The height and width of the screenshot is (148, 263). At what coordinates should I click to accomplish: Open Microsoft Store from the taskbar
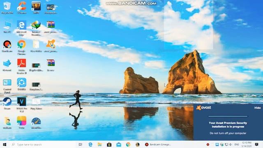[x=109, y=144]
